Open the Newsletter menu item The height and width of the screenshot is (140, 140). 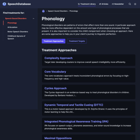click(x=118, y=4)
